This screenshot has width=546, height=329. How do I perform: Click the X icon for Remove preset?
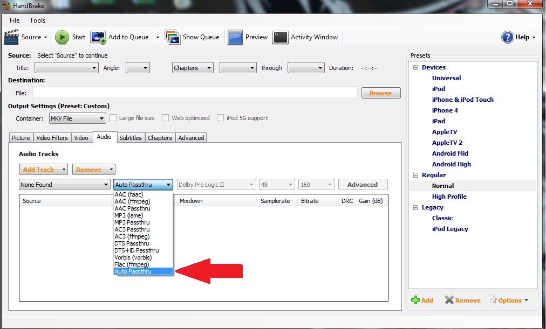449,300
